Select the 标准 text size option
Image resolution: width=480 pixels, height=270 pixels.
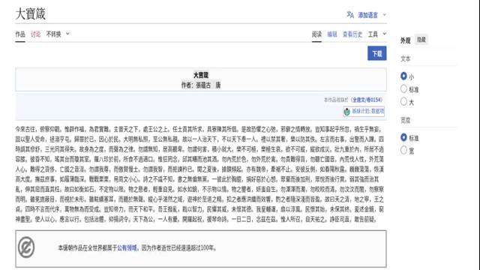tap(403, 89)
